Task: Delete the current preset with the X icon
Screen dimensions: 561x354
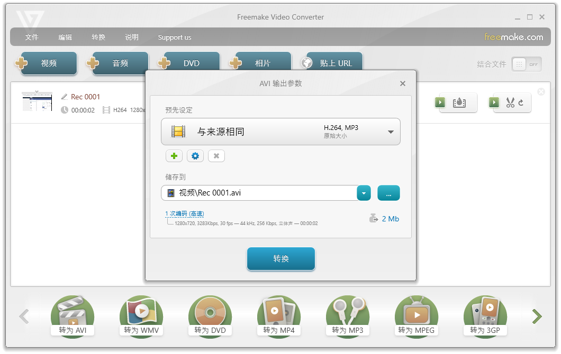Action: 216,156
